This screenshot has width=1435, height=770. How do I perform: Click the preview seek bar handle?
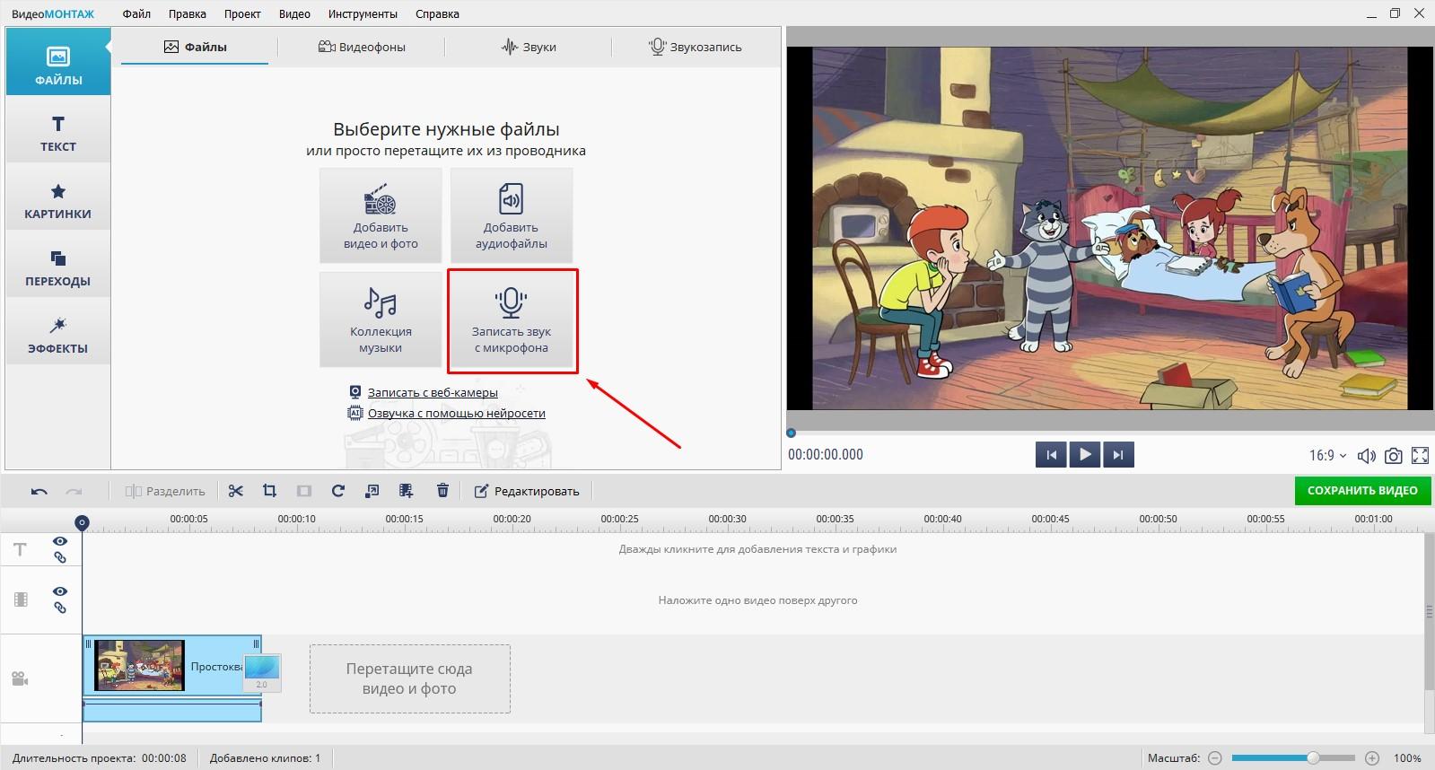pos(791,433)
